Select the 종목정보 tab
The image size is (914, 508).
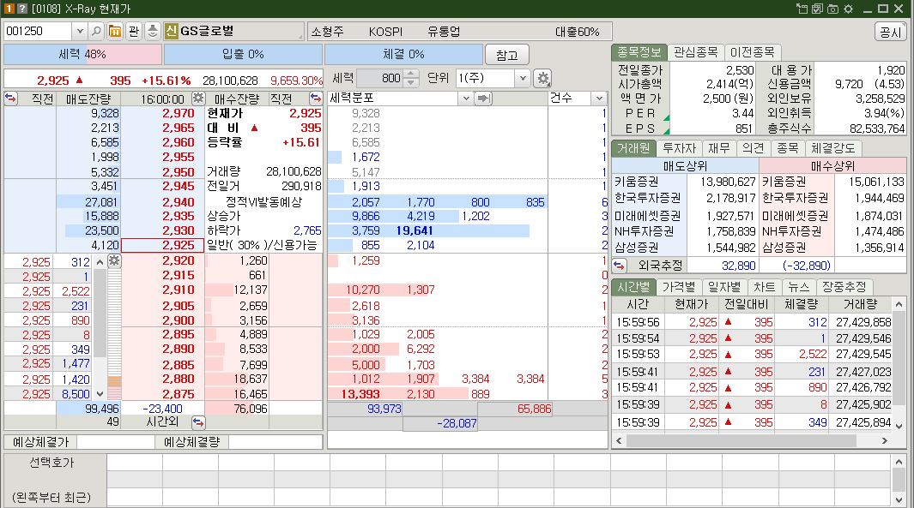pyautogui.click(x=639, y=52)
